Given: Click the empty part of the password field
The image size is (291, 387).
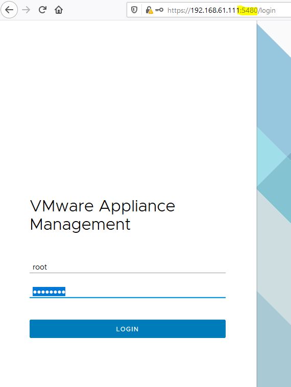Looking at the screenshot, I should point(145,292).
